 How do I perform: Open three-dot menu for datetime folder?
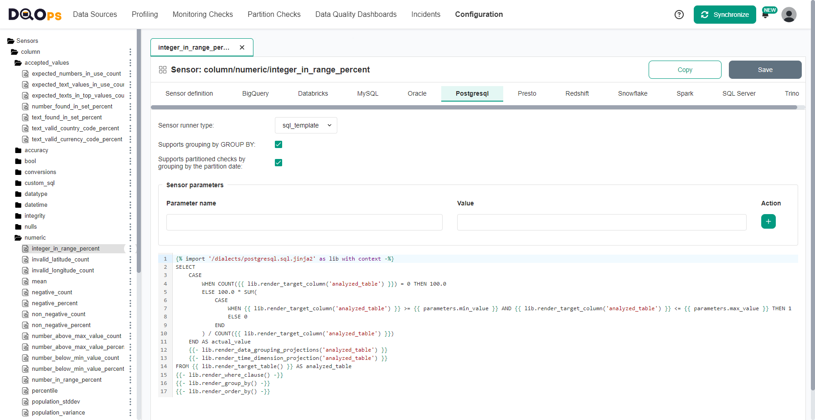(130, 205)
